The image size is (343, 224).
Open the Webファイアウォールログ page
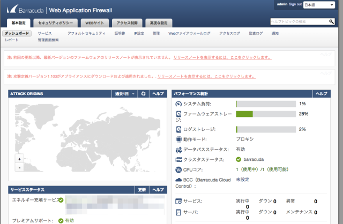[x=189, y=33]
